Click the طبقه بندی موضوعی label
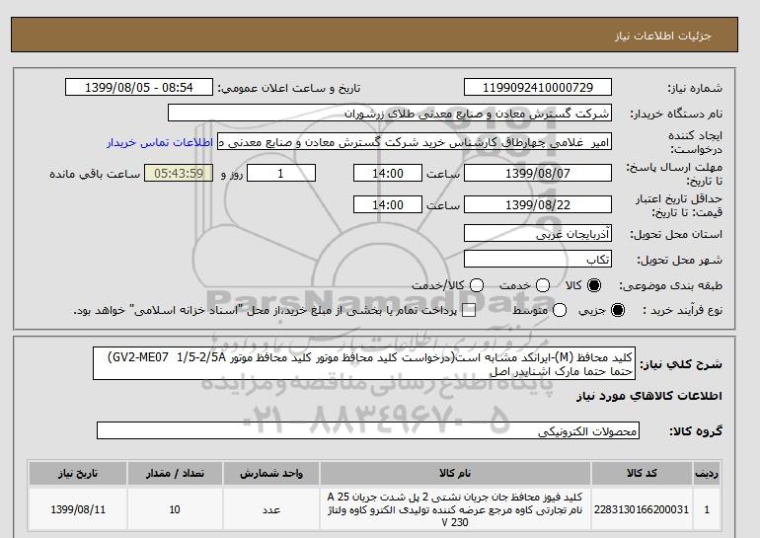Viewport: 760px width, 538px height. (x=671, y=286)
